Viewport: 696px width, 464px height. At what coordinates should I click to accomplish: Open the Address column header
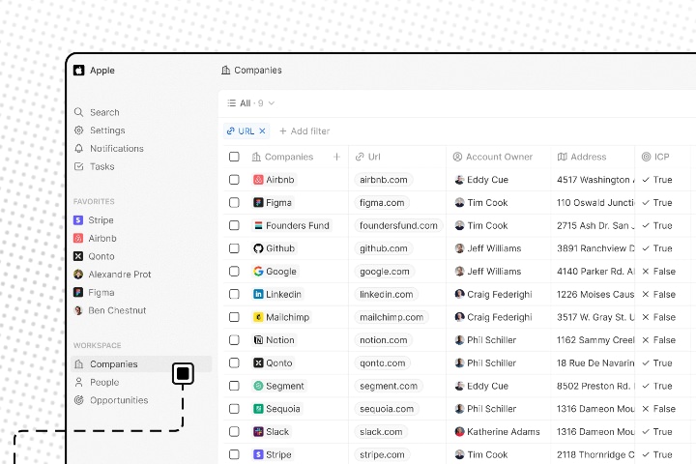(582, 157)
